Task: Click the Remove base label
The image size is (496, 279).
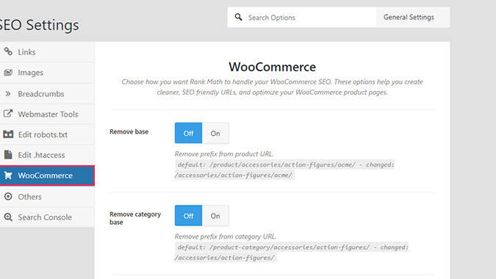Action: (129, 131)
